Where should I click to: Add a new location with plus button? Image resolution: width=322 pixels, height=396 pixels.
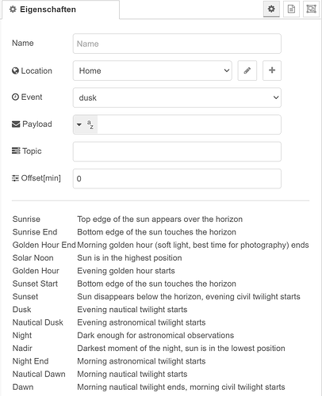(272, 70)
